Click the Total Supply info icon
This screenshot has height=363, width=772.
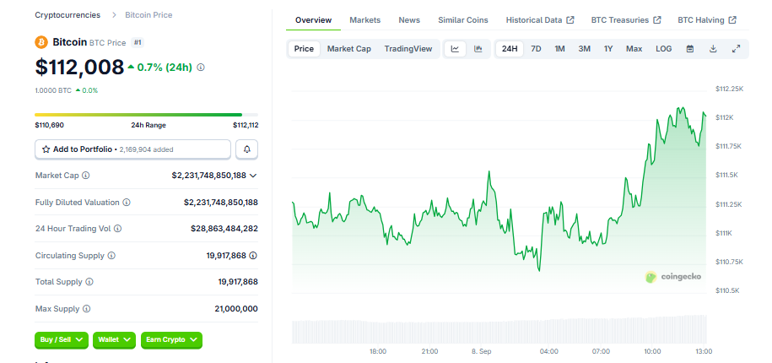(x=89, y=282)
